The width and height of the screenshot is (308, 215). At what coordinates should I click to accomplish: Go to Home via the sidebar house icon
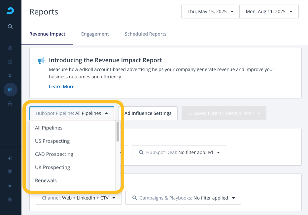[10, 48]
